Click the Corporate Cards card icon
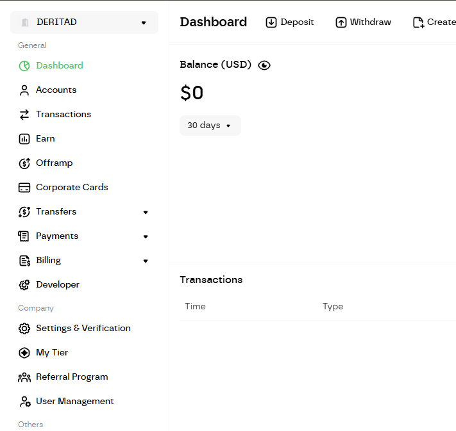This screenshot has width=456, height=431. (x=24, y=188)
